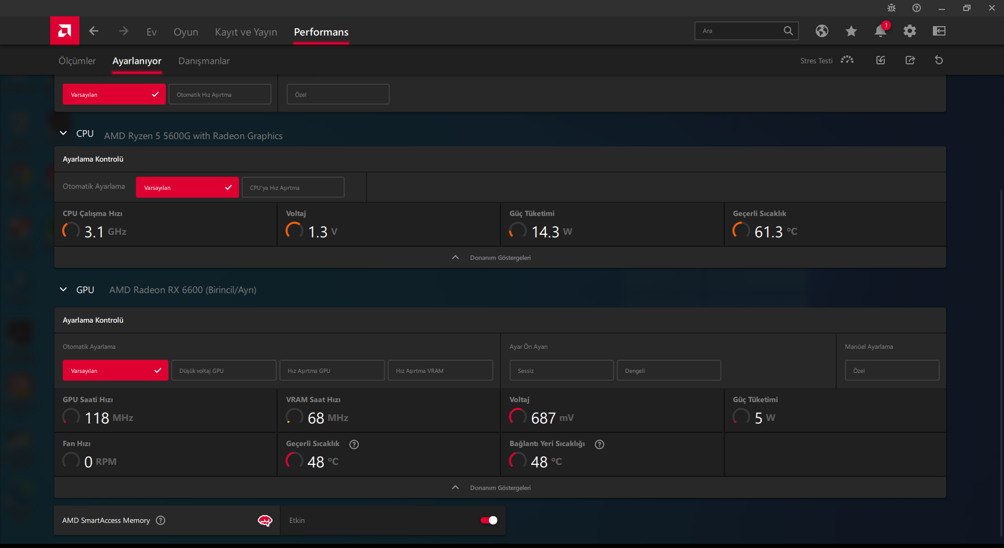The width and height of the screenshot is (1004, 548).
Task: Start the Stres Testi gauge icon
Action: 847,60
